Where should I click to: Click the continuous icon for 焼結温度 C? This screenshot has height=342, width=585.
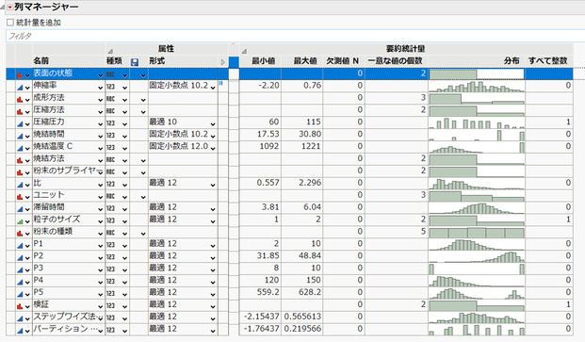tap(20, 148)
